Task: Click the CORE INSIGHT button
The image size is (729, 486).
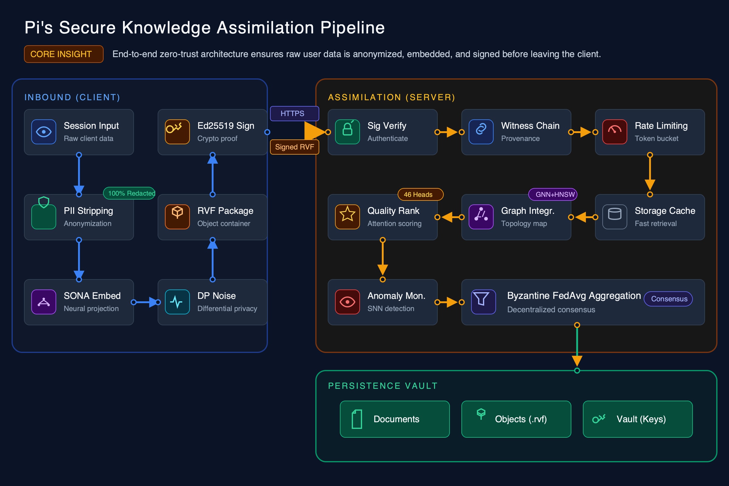Action: click(63, 54)
